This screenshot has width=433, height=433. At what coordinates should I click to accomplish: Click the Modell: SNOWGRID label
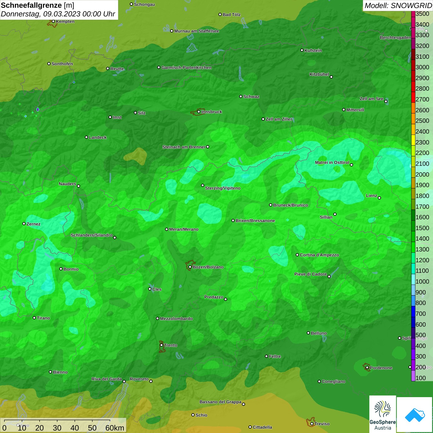pos(398,6)
